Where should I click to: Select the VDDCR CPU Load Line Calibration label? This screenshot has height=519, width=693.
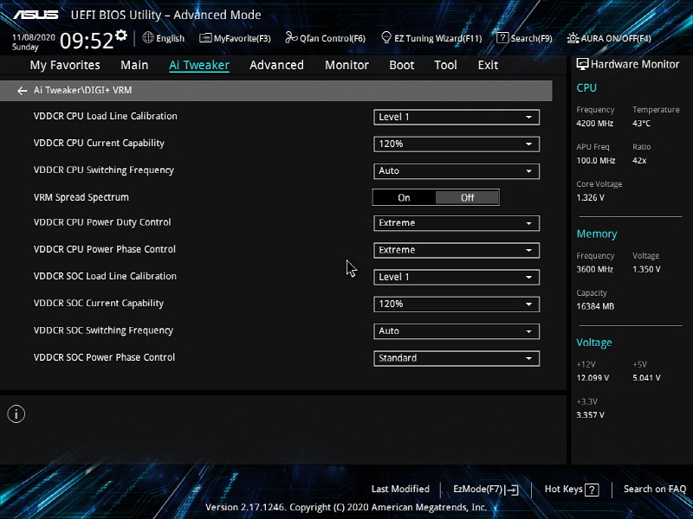(x=105, y=116)
